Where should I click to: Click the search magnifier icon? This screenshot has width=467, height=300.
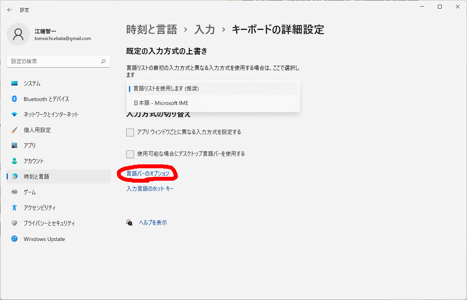[103, 61]
